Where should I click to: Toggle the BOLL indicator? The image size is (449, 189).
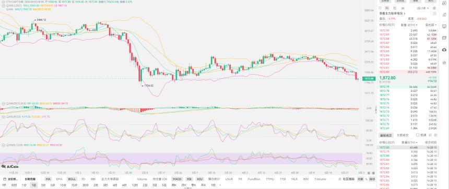coord(72,179)
